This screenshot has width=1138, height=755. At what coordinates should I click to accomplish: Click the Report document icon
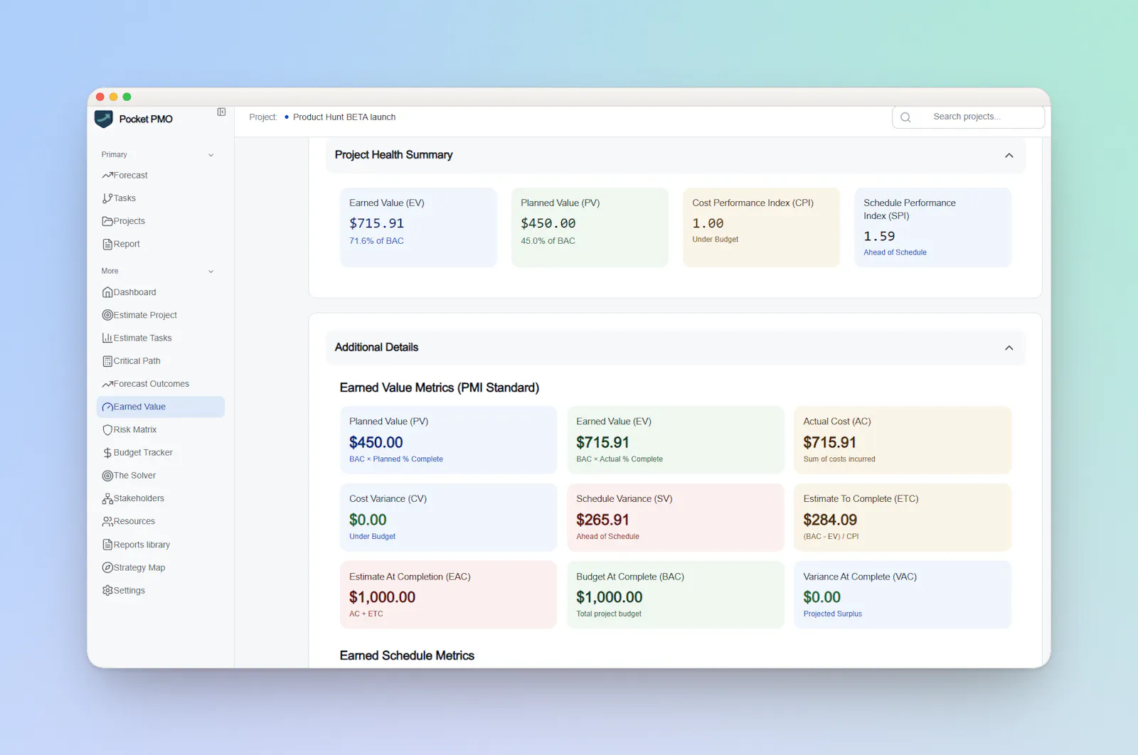[107, 244]
